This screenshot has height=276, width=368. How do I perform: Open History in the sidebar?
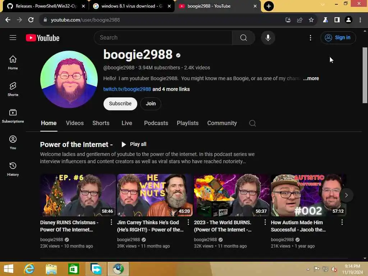pos(13,169)
